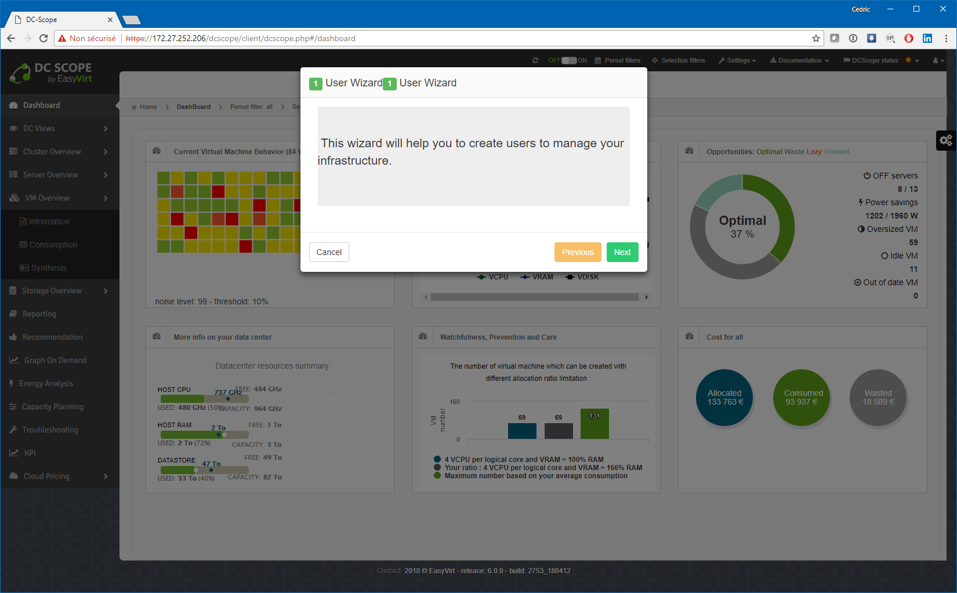957x593 pixels.
Task: Click the Previous wizard button
Action: tap(577, 252)
